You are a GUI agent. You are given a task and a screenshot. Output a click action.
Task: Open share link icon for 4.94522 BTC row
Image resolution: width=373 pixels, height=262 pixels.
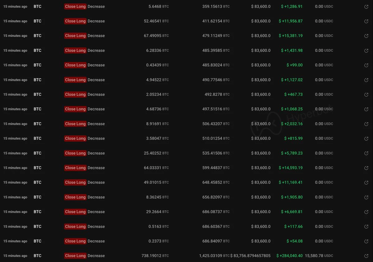tap(366, 80)
